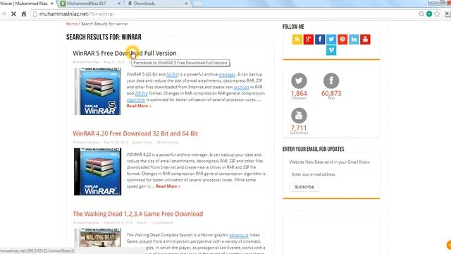Open WinRAR 4.20 Free Download 32 Bit post
The width and height of the screenshot is (451, 254).
135,133
